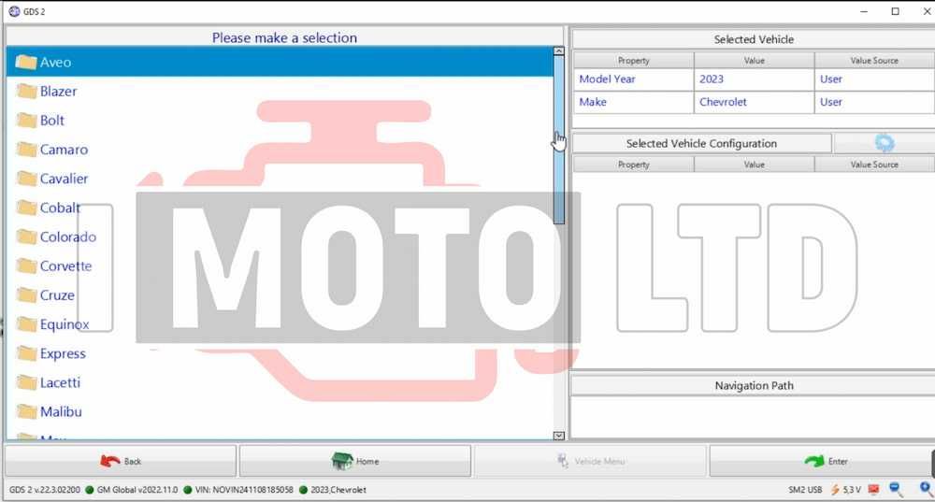This screenshot has height=502, width=935.
Task: Open the Vehicle Menu button
Action: 590,461
